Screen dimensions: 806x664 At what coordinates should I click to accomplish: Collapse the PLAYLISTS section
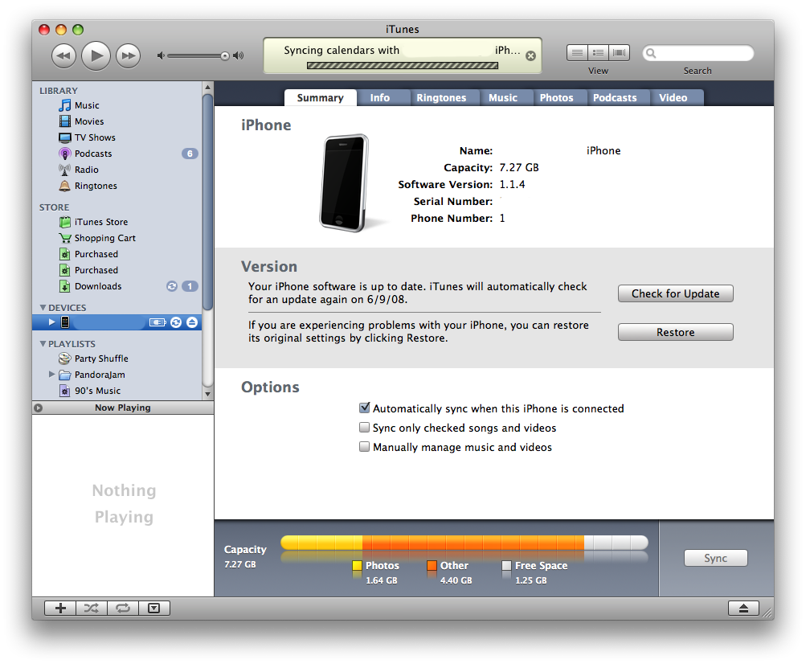coord(43,343)
